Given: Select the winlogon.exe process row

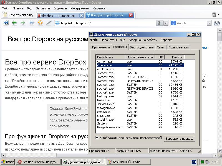Looking at the screenshot, I should (140, 108).
